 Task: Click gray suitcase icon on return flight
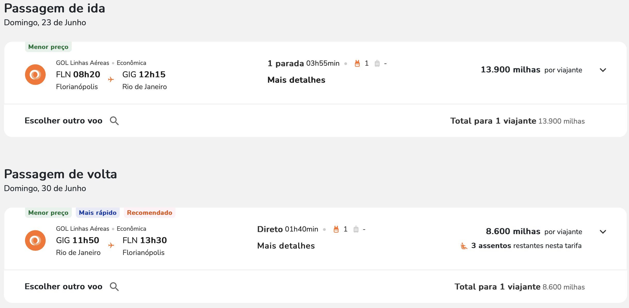click(356, 229)
